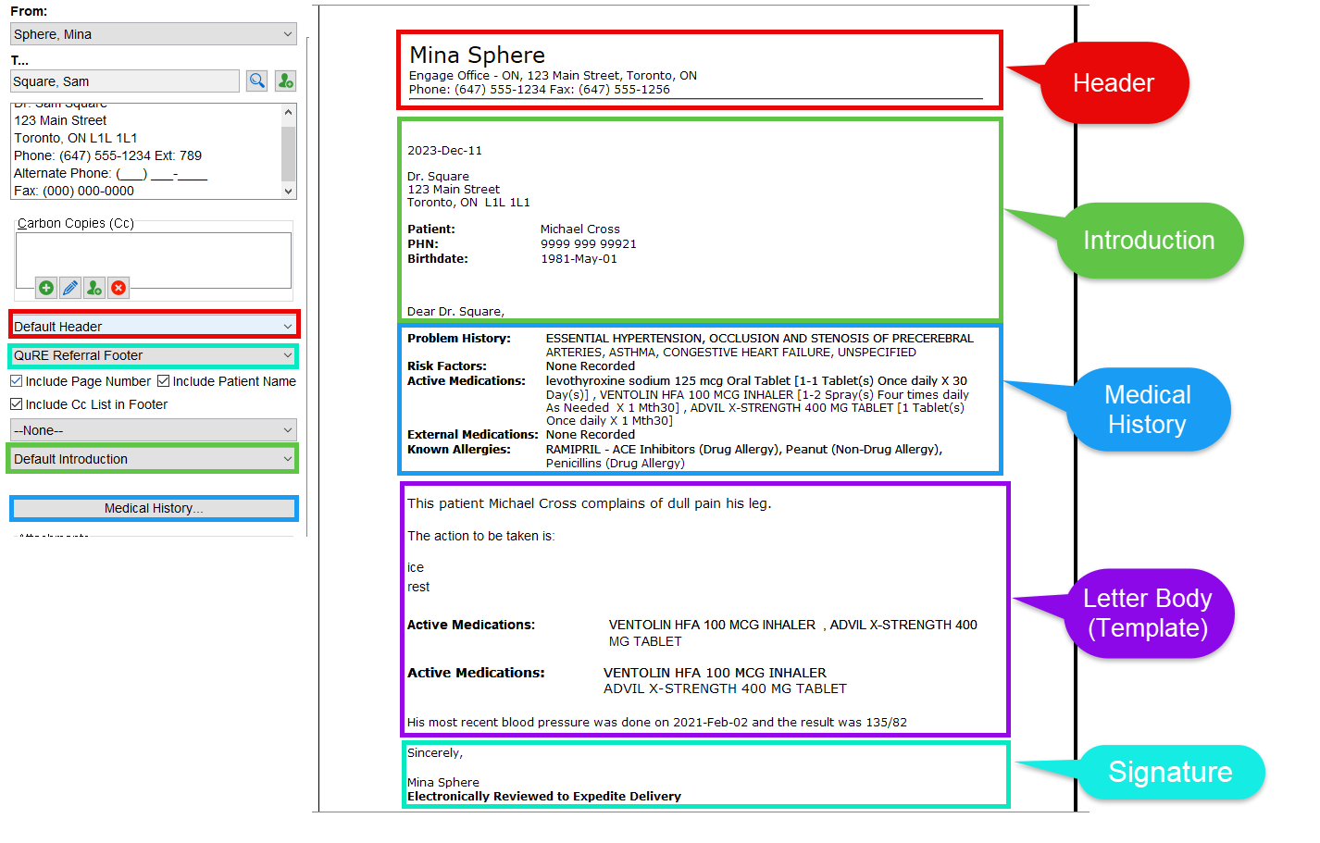Viewport: 1320px width, 843px height.
Task: Click the To field containing Square, Sam
Action: coord(125,81)
